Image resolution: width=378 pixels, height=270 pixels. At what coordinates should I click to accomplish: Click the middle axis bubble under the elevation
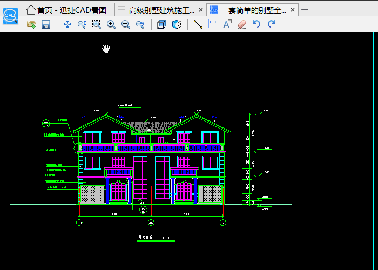[x=151, y=222]
